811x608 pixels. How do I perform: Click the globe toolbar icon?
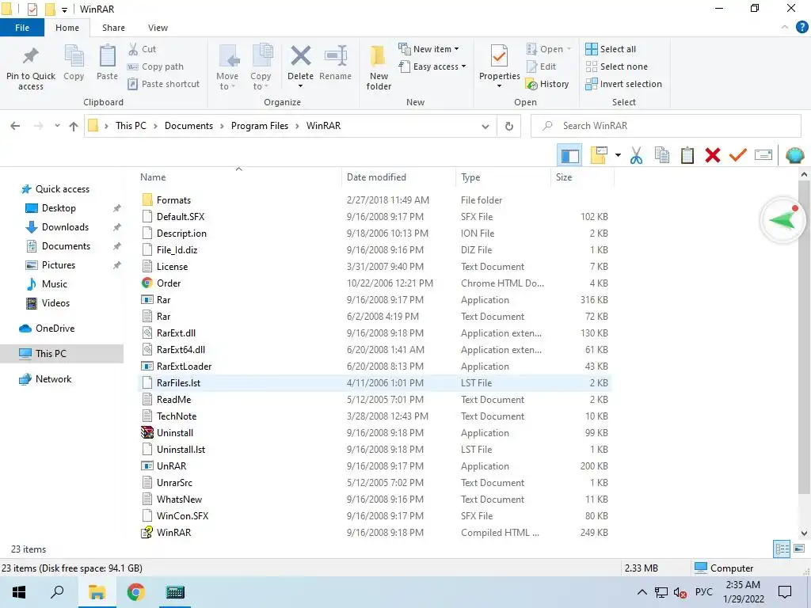pos(795,155)
